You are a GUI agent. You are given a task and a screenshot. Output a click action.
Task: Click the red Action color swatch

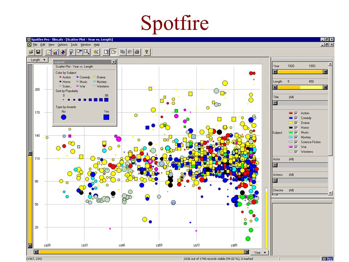coord(291,113)
